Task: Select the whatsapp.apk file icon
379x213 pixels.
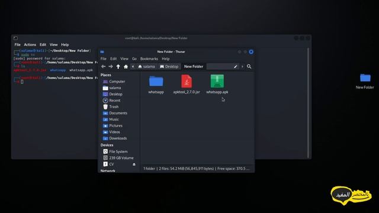Action: click(217, 82)
